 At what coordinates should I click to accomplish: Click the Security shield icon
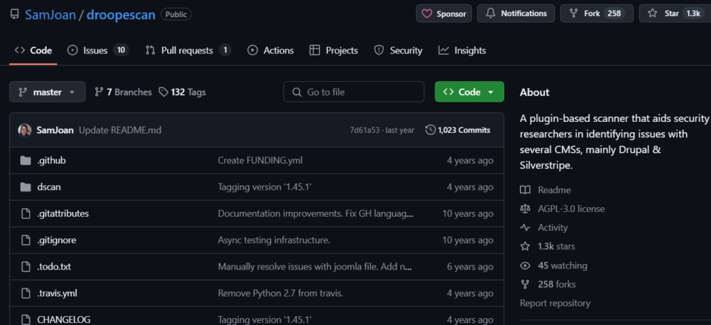378,51
